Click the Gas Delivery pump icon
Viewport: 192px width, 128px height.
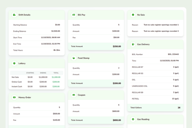[x=133, y=44]
